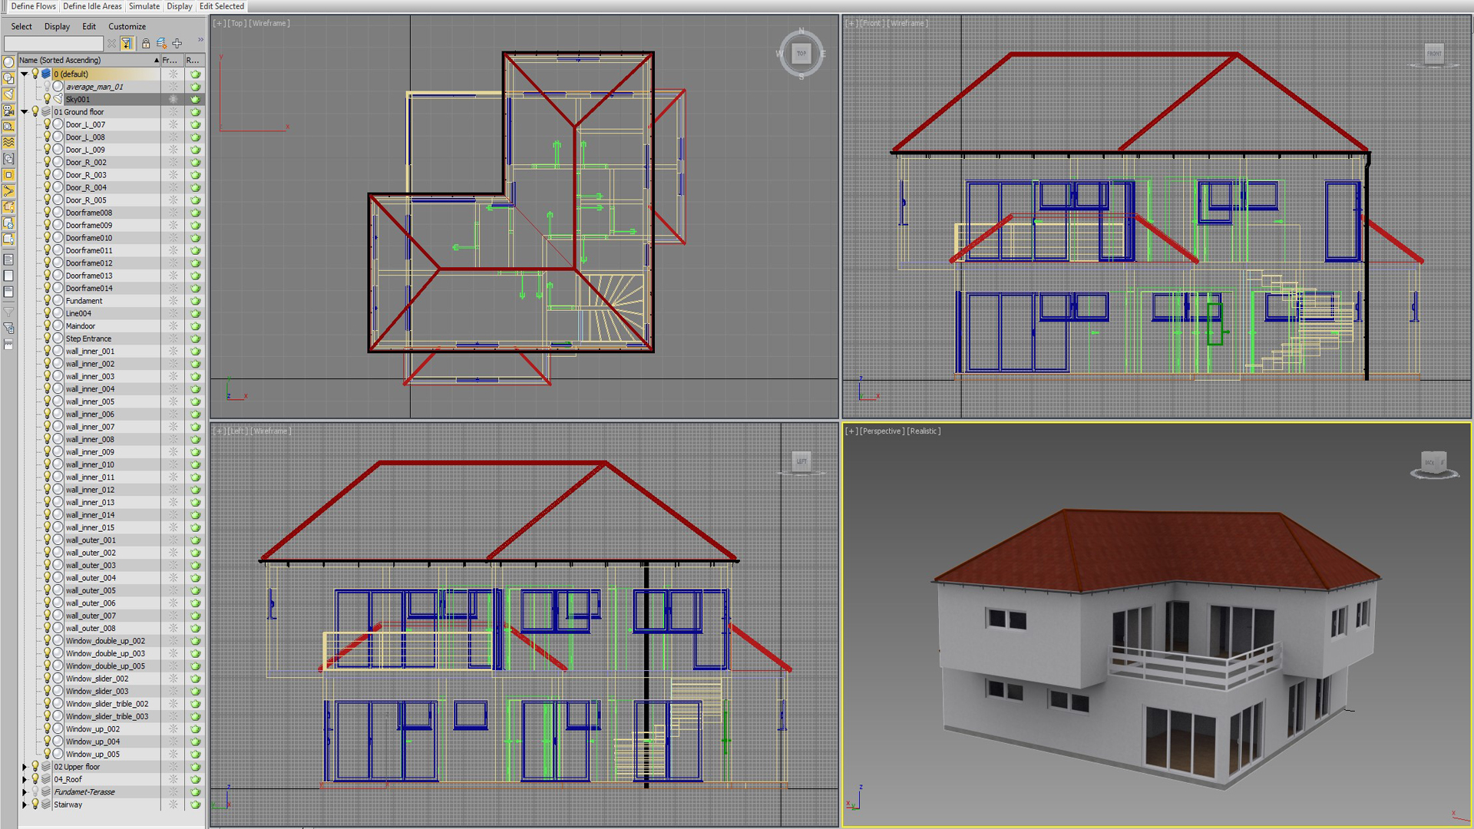
Task: Toggle freeze snowflake for Sky001
Action: coord(174,99)
